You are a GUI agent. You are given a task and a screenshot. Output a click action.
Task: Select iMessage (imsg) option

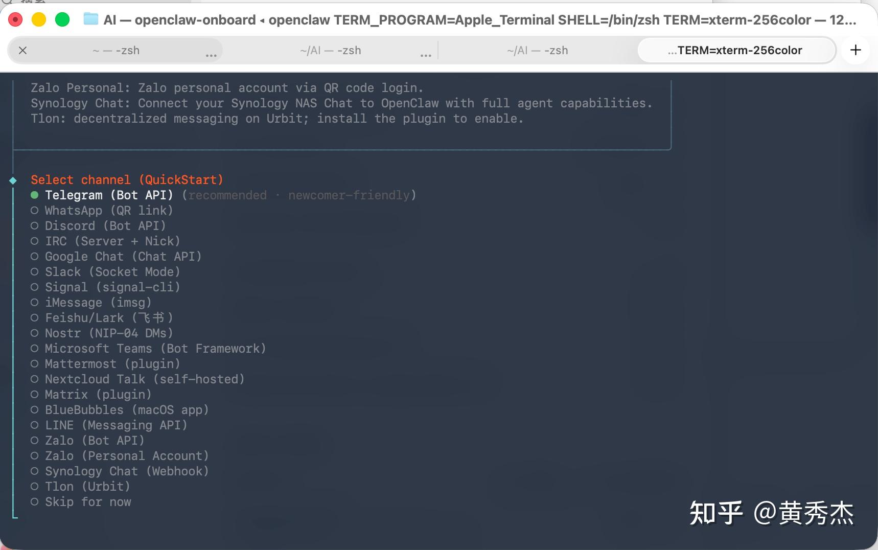tap(91, 303)
